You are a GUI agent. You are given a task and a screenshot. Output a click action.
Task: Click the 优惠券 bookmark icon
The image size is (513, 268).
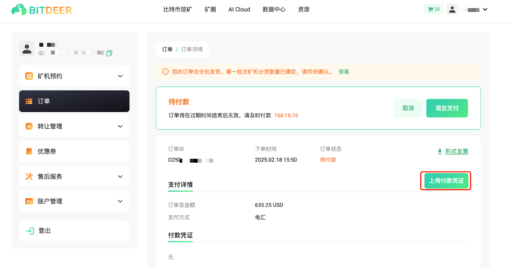point(29,151)
